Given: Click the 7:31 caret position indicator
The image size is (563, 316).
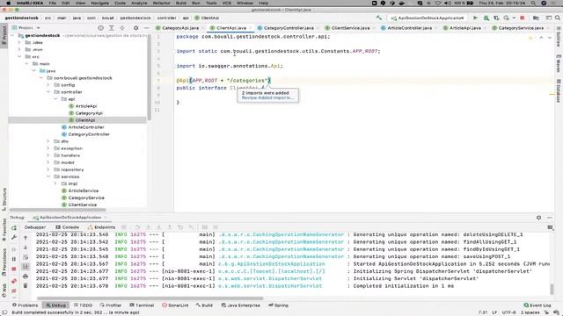Looking at the screenshot, I should (483, 312).
